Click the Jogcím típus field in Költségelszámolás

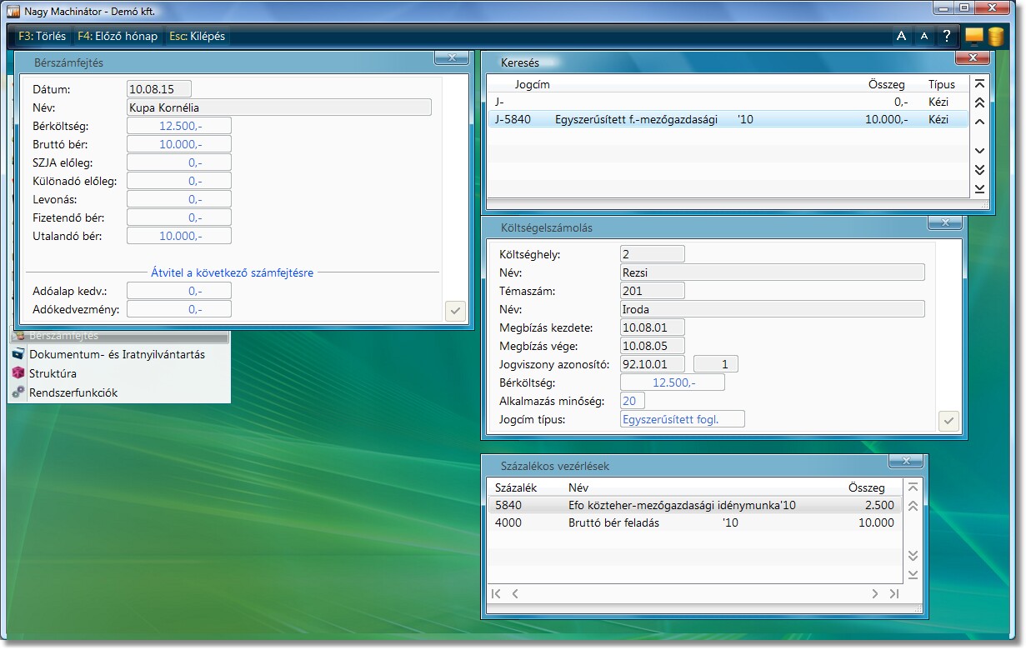click(682, 419)
